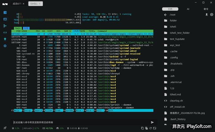The width and height of the screenshot is (215, 132).
Task: Click the upload speed 0.00 KB indicator
Action: (x=72, y=128)
